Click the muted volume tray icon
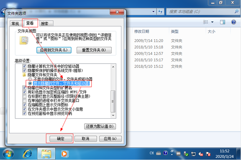Image resolution: width=241 pixels, height=160 pixels. point(201,154)
